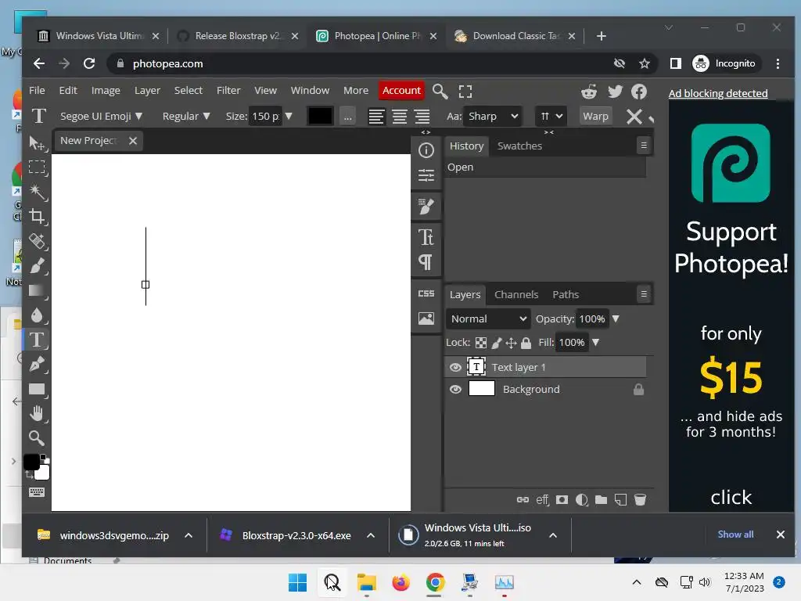Image resolution: width=801 pixels, height=601 pixels.
Task: Delete layer with the trash icon
Action: point(640,499)
